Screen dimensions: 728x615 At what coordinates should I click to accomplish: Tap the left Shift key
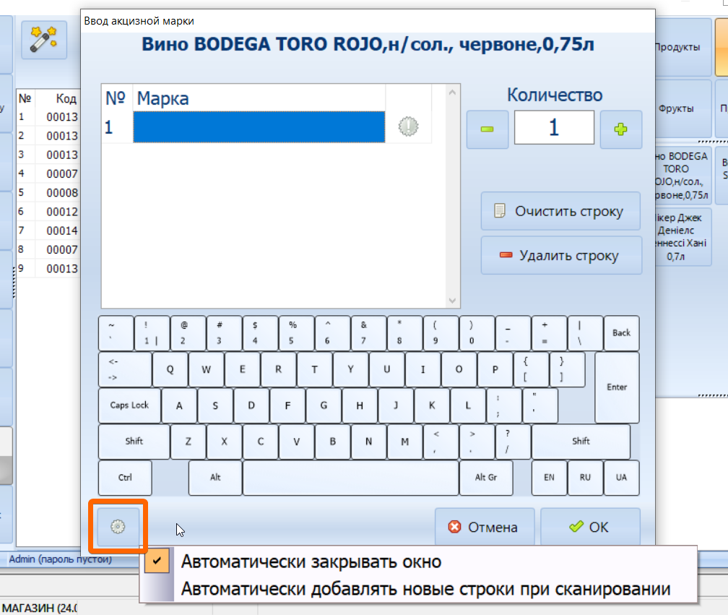click(x=134, y=442)
